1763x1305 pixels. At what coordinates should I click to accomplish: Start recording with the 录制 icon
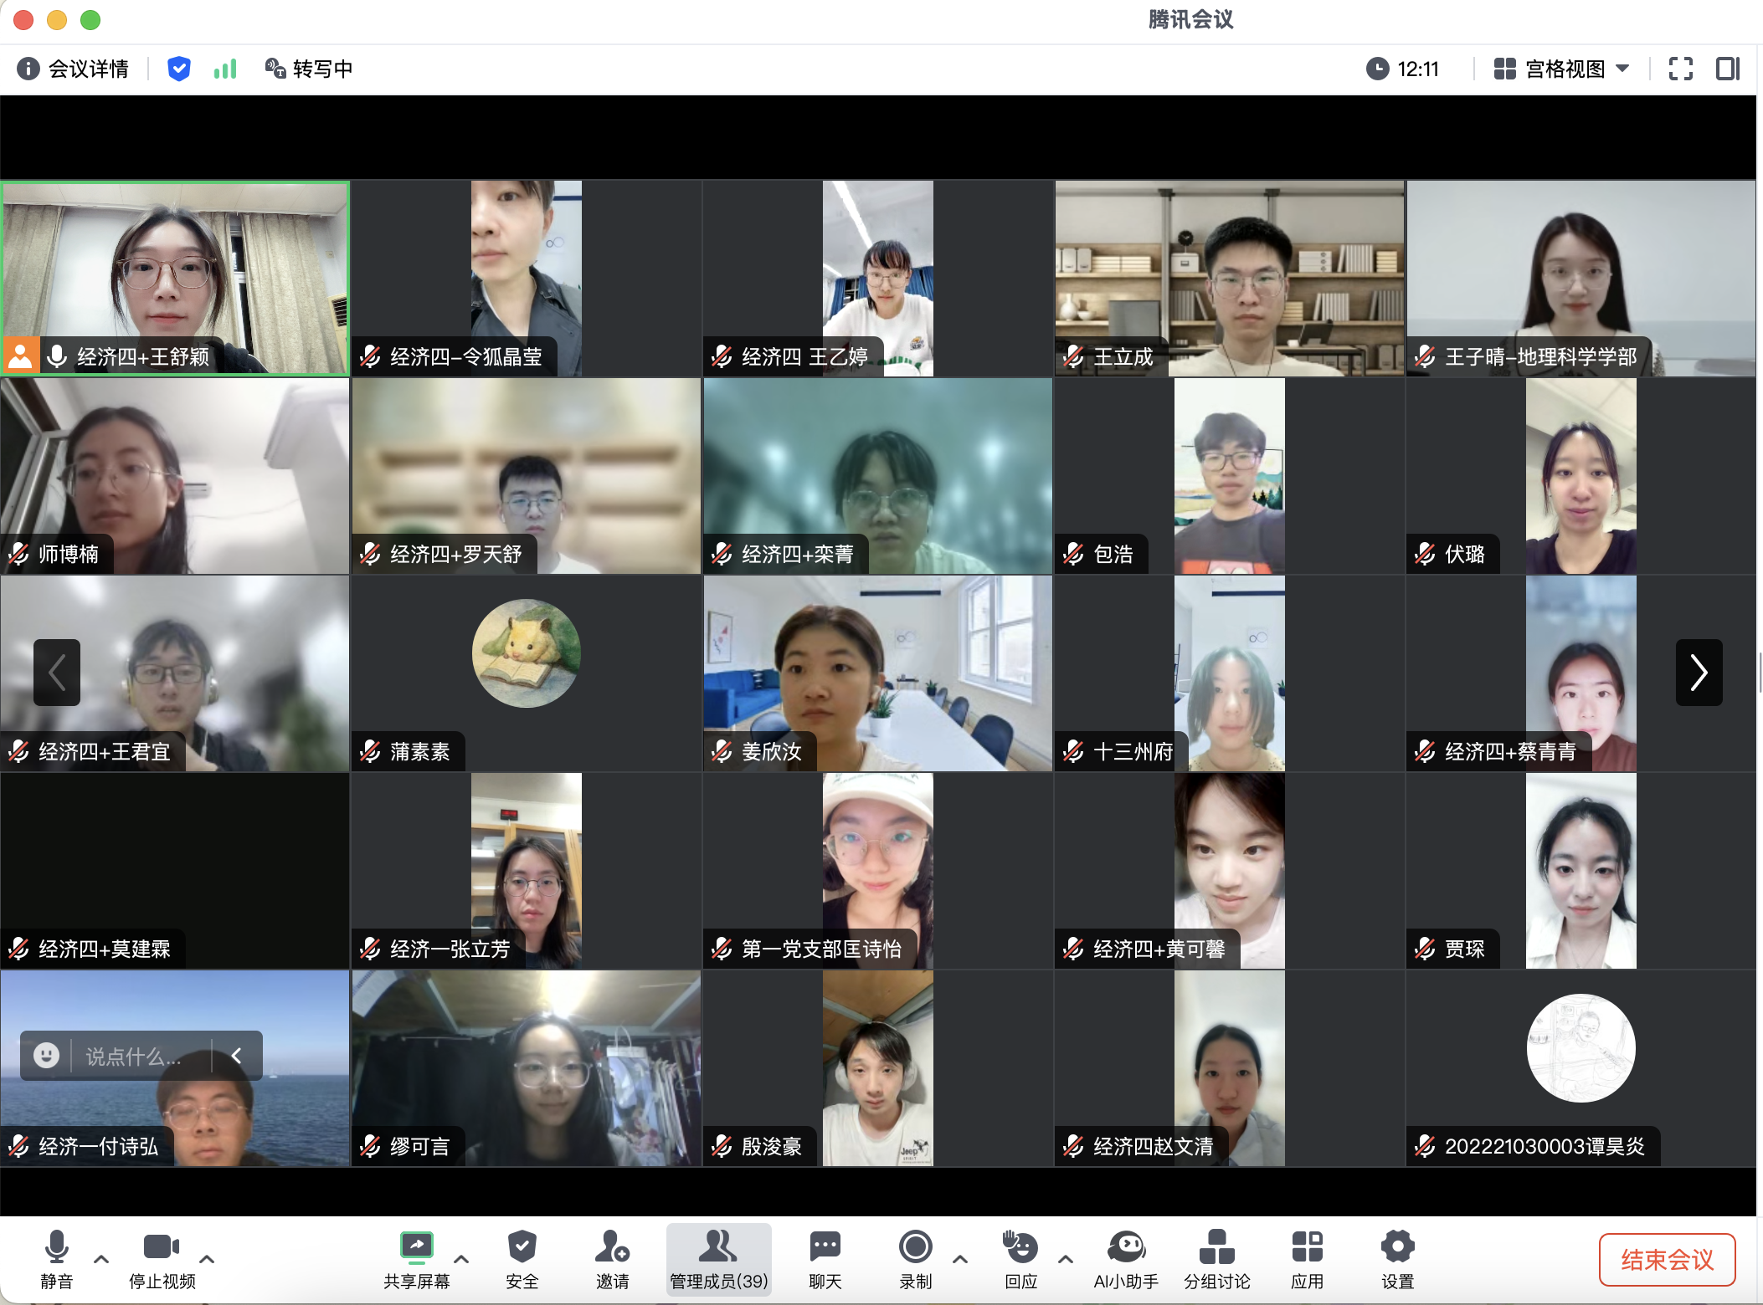pos(914,1259)
